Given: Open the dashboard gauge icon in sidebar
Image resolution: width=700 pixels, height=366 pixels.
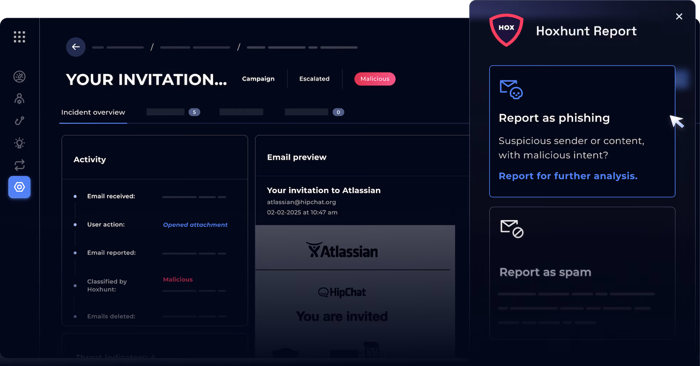Looking at the screenshot, I should 20,76.
